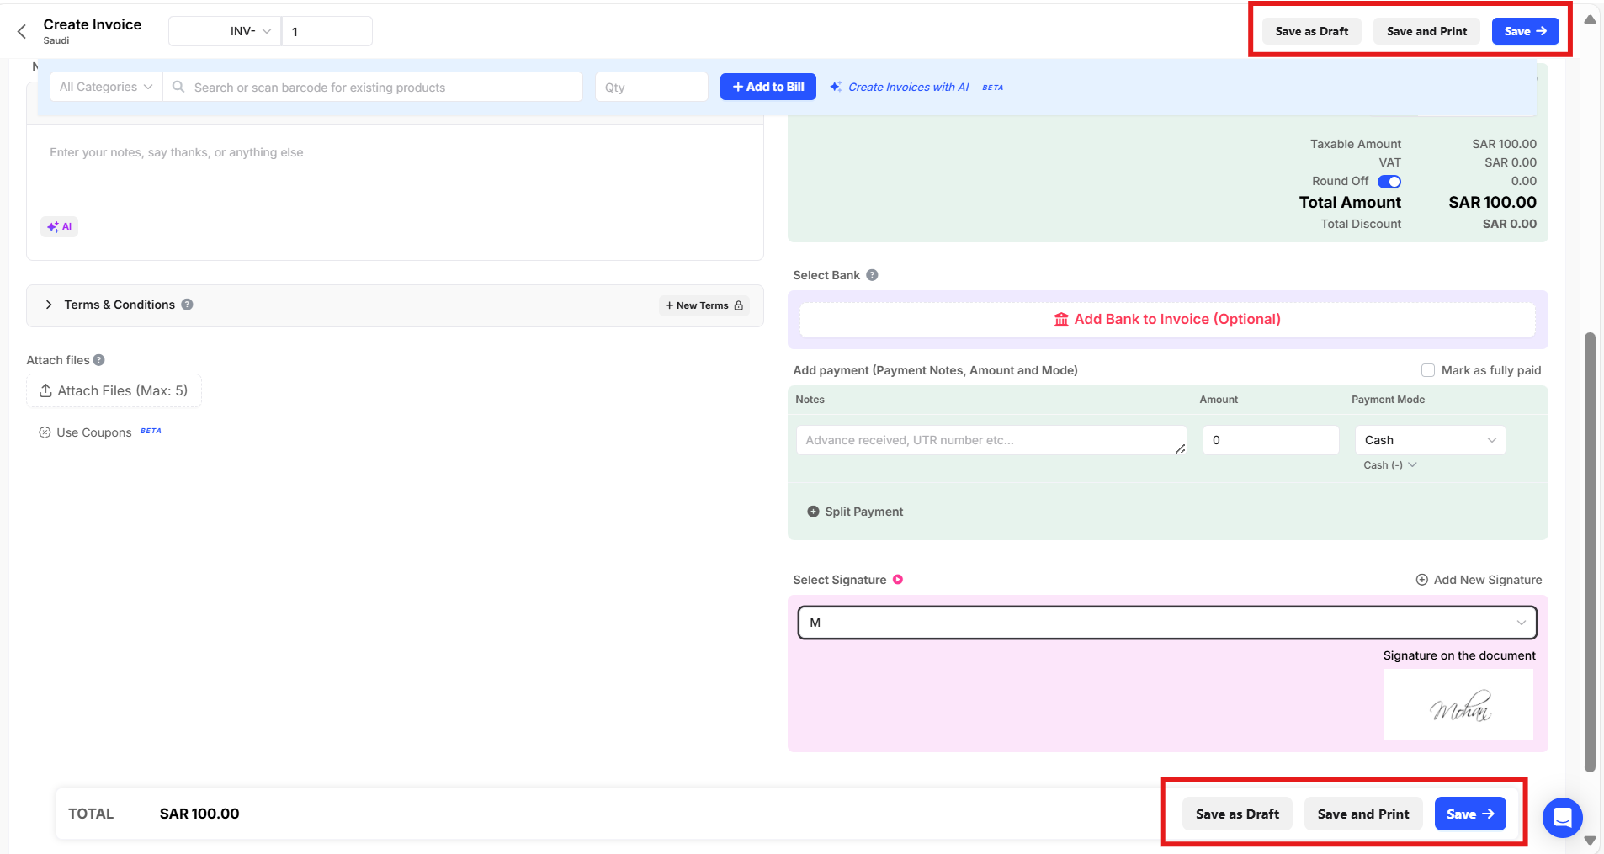Click the AI sparkle icon beside Create Invoices
The image size is (1604, 854).
pos(836,87)
